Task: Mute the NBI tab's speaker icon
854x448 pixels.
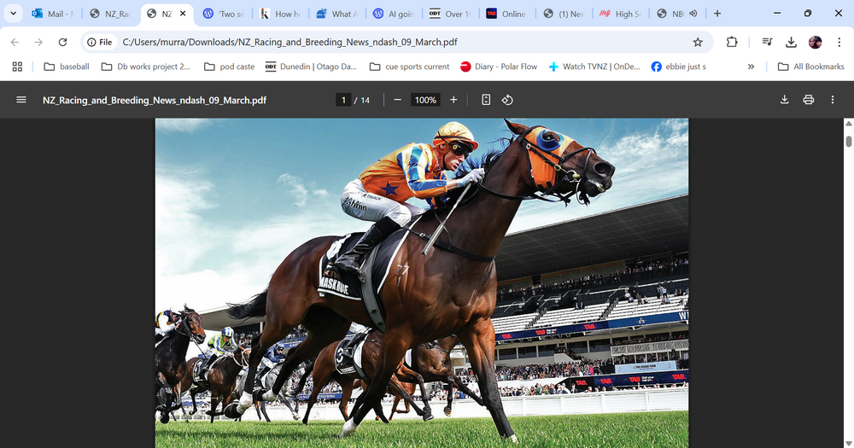Action: point(693,14)
